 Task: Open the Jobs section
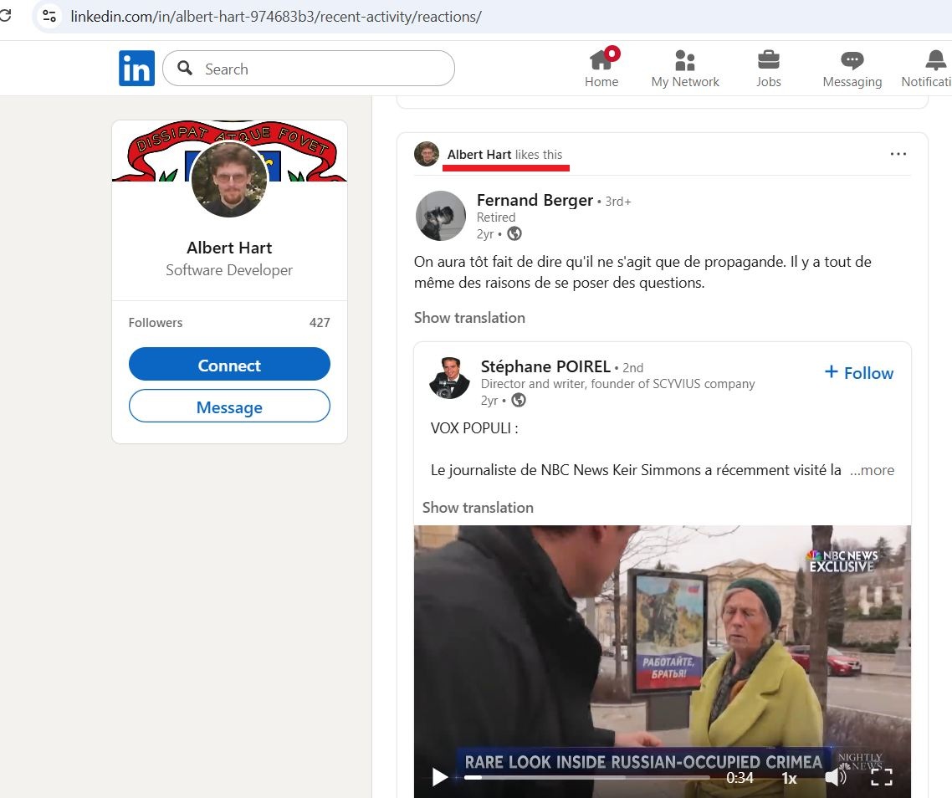point(768,67)
